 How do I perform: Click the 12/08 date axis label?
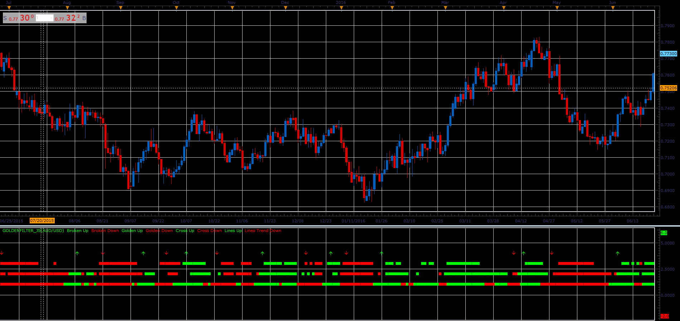click(298, 221)
